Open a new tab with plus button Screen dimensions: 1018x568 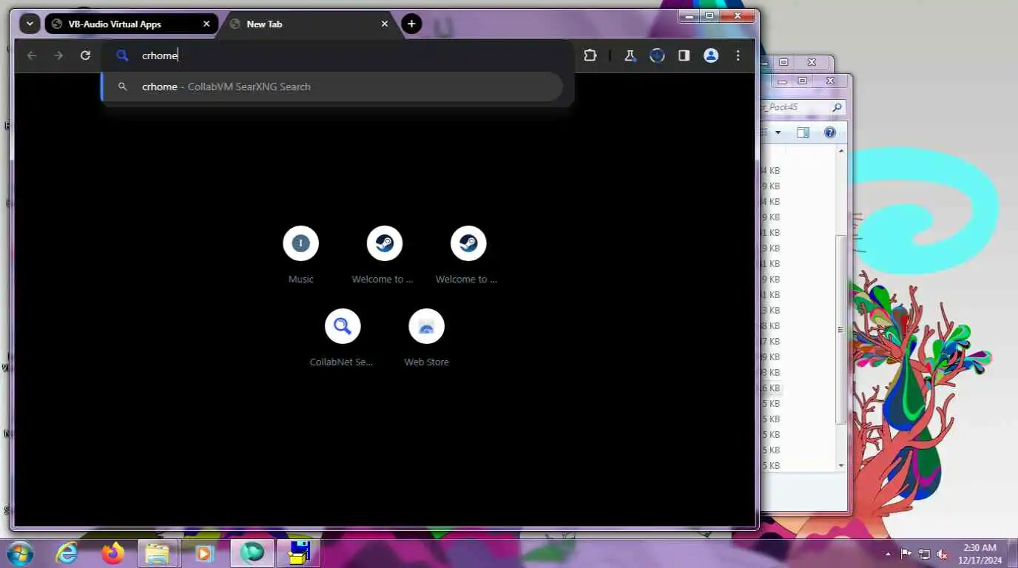click(411, 24)
